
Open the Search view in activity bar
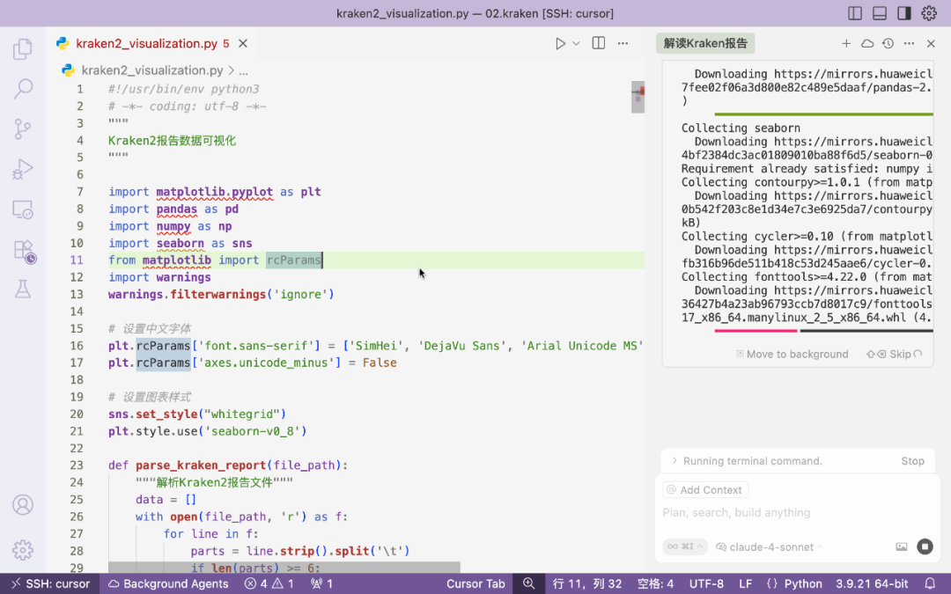(x=22, y=89)
